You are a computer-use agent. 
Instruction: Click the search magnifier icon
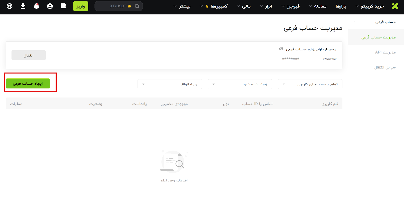137,6
